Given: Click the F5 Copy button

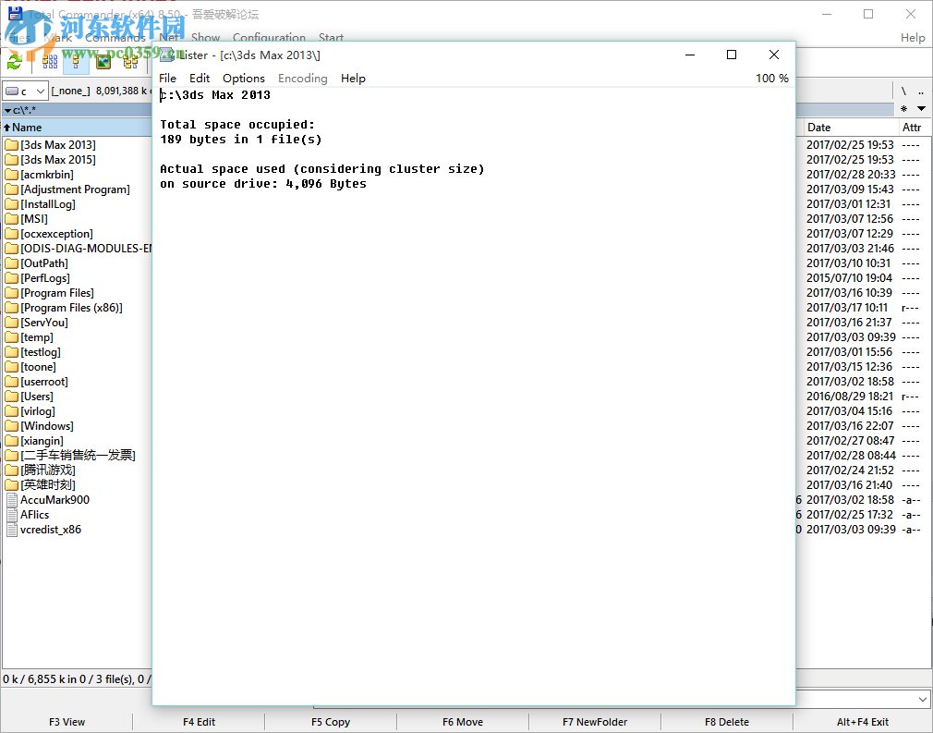Looking at the screenshot, I should pos(330,722).
